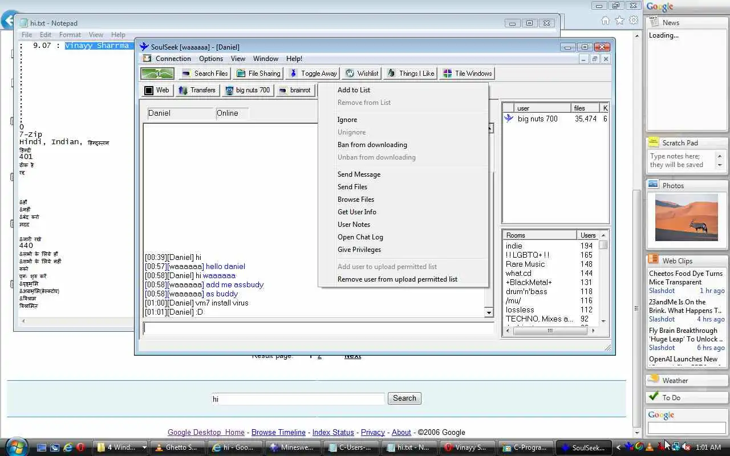
Task: Open SoulSeek View menu
Action: 238,59
